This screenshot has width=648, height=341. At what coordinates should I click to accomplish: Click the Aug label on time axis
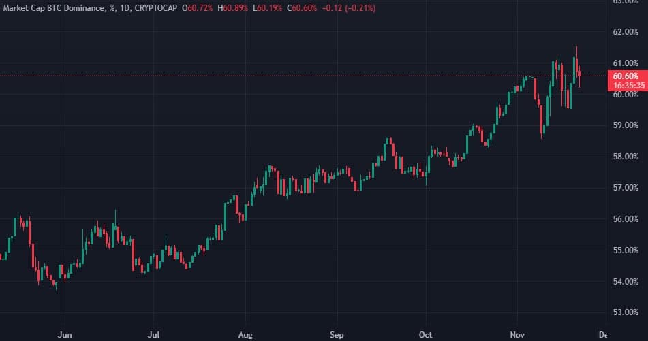pyautogui.click(x=245, y=335)
